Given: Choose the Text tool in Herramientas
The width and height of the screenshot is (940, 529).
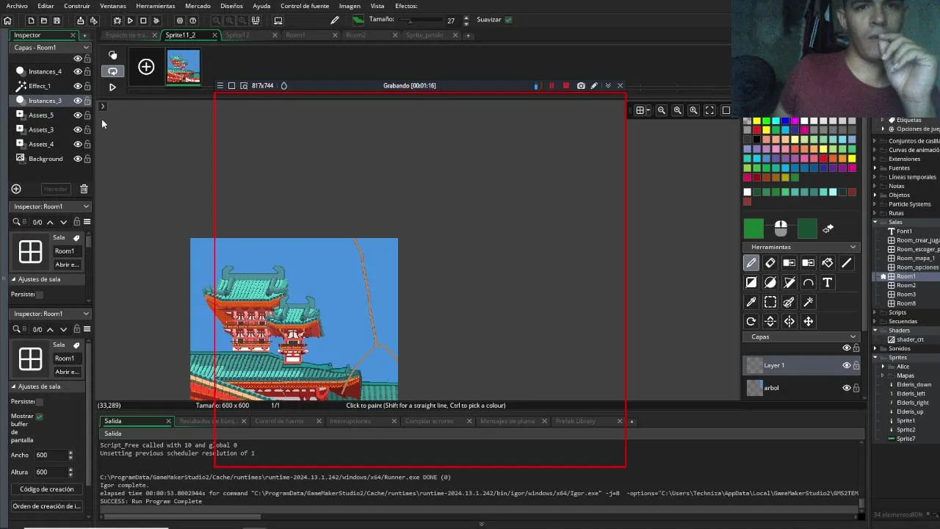Looking at the screenshot, I should (x=828, y=282).
